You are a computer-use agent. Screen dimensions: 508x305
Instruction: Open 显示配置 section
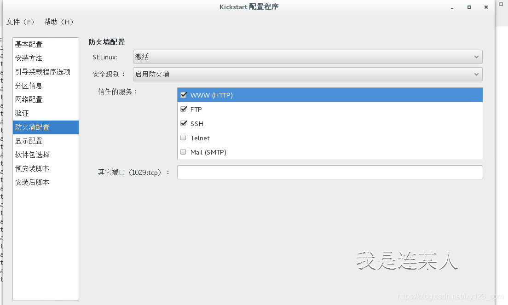tap(46, 141)
